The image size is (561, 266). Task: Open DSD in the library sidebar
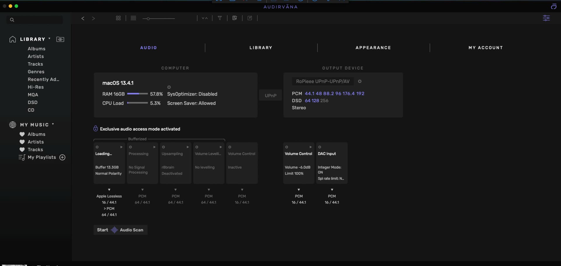(x=32, y=102)
